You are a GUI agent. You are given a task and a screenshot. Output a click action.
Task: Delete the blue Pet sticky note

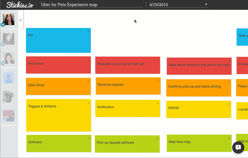click(88, 32)
